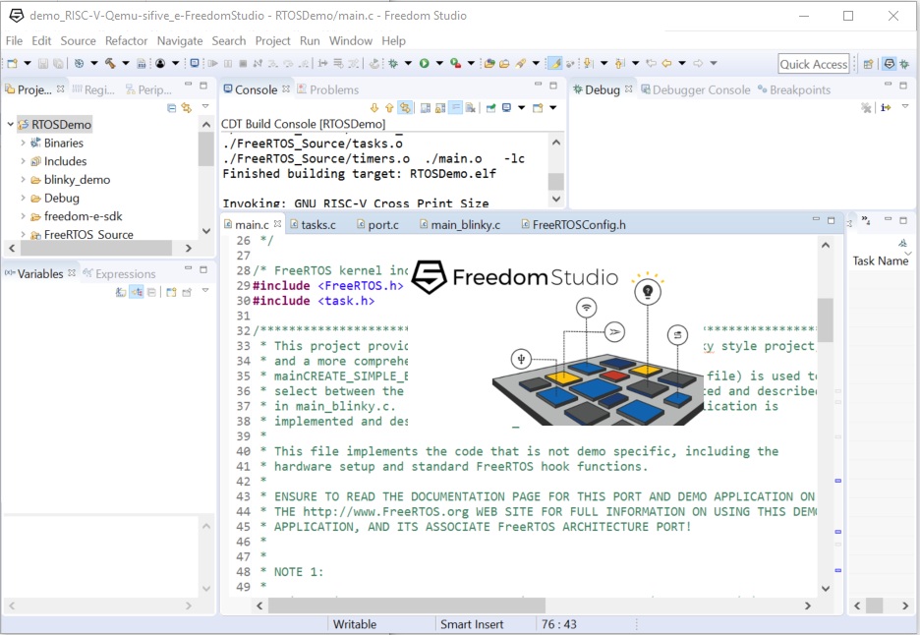The height and width of the screenshot is (635, 920).
Task: Click Open Perspective icon beside Quick Access
Action: tap(868, 64)
